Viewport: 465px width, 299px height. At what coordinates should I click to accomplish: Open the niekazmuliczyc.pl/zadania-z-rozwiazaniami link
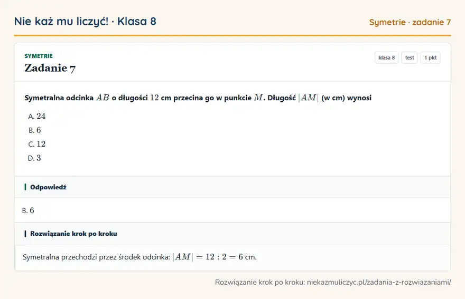(379, 282)
